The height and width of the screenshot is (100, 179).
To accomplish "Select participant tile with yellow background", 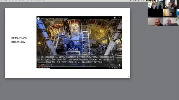I will 171,13.
